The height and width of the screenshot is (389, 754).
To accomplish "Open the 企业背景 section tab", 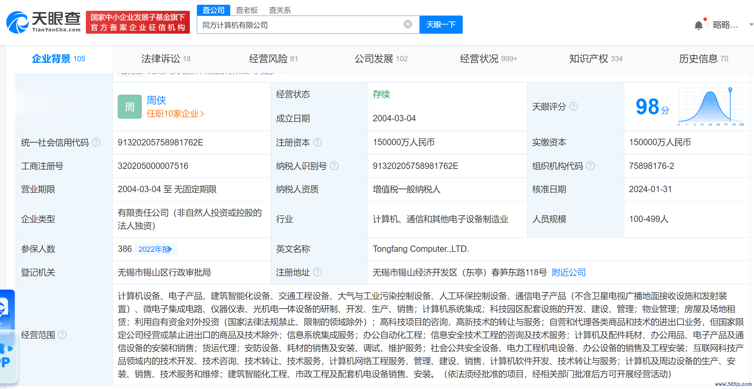I will click(x=59, y=59).
